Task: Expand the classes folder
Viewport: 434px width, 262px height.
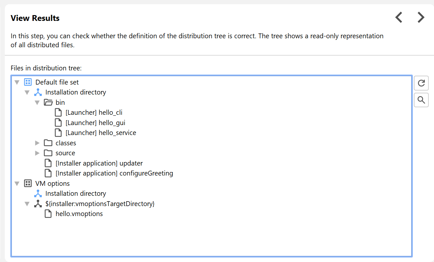Action: click(x=37, y=143)
